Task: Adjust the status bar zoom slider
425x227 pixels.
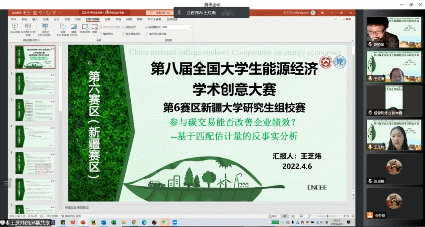Action: pos(327,216)
